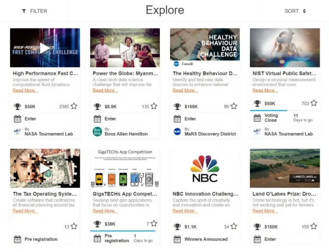Click the SORT up-down arrows
The height and width of the screenshot is (252, 329).
pyautogui.click(x=304, y=11)
